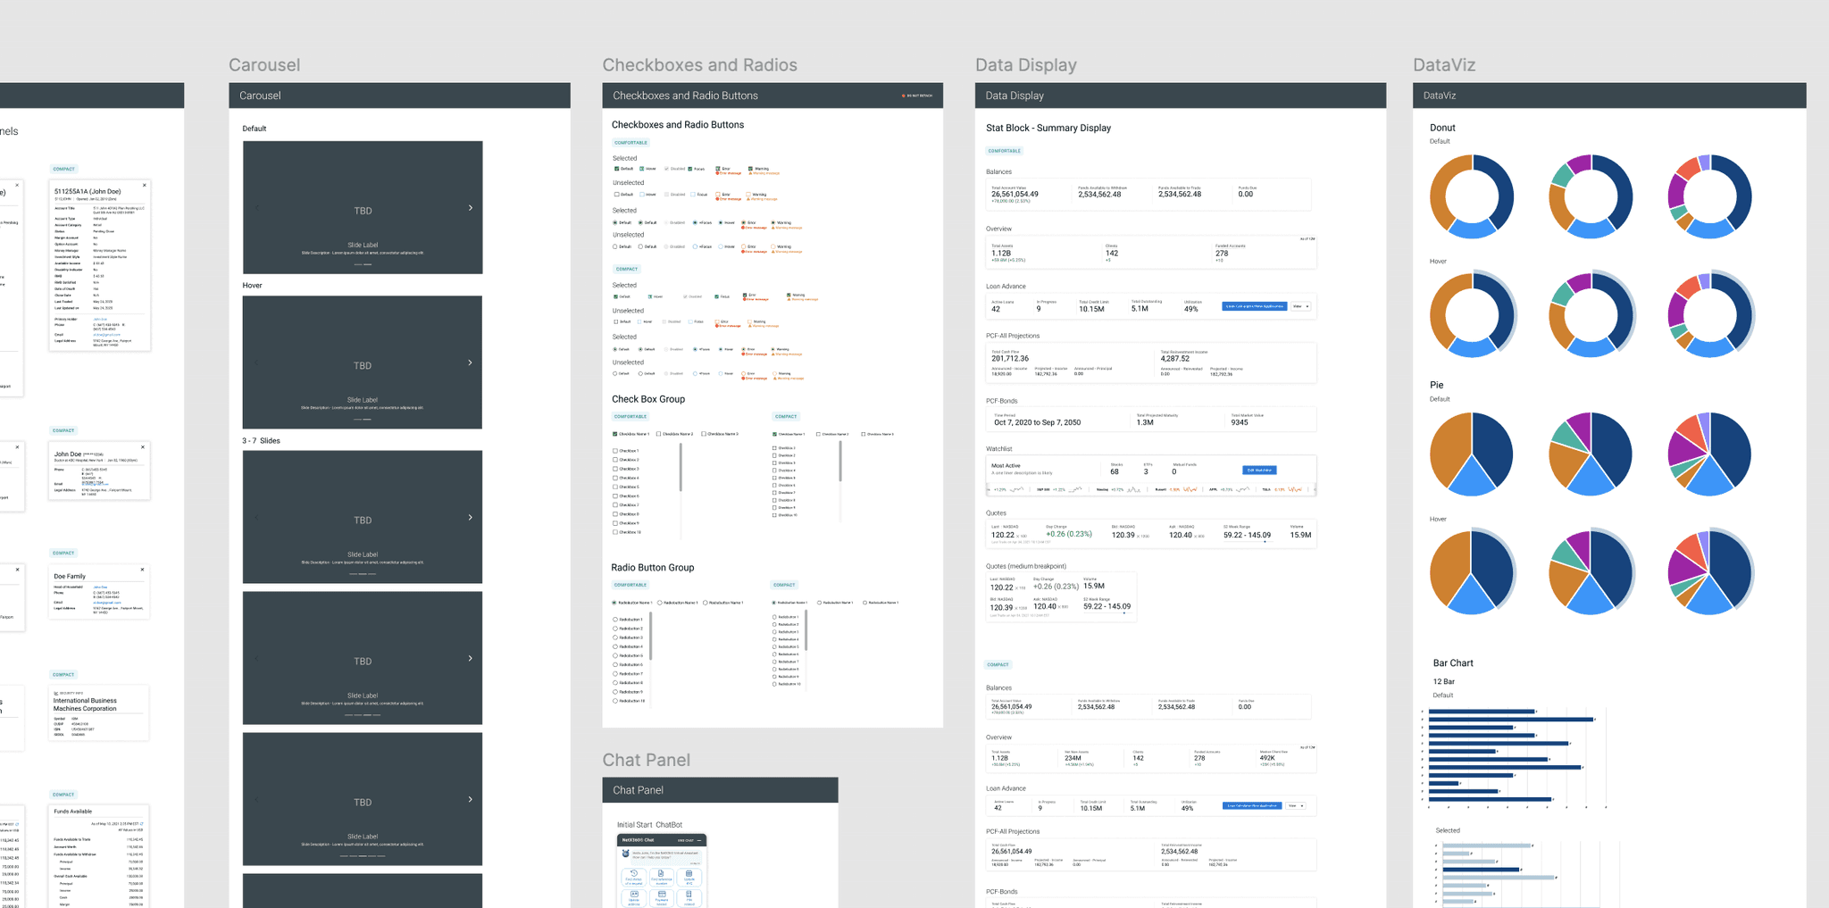1829x908 pixels.
Task: Click 52 Week Range slider in medium breakpoint Quotes
Action: 1108,613
